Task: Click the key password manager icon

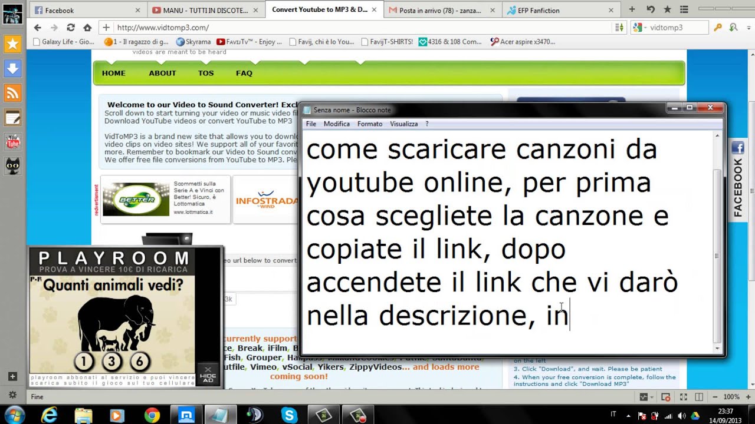Action: pyautogui.click(x=718, y=28)
